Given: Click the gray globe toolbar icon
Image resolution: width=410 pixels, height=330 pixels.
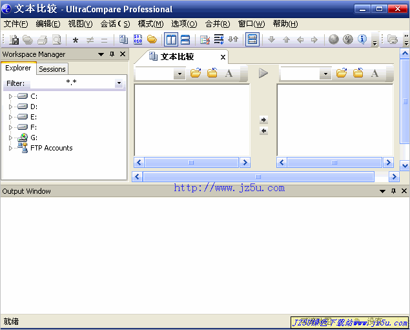Looking at the screenshot, I should coord(334,39).
